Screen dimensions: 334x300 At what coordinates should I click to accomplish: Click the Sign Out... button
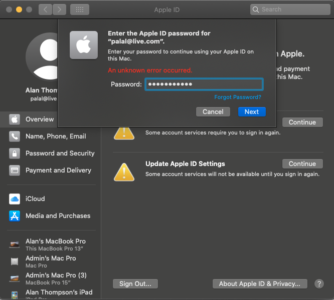coord(135,284)
